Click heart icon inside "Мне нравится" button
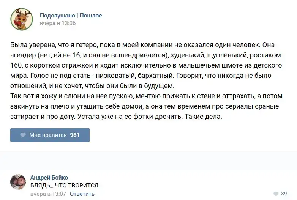The image size is (297, 200). tap(23, 135)
